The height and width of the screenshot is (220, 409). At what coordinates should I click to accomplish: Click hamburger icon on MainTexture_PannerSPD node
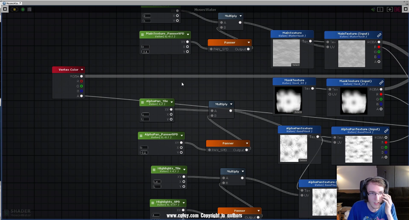142,34
